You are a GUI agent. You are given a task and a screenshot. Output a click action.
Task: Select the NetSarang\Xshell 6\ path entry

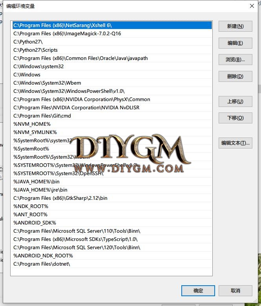click(112, 25)
